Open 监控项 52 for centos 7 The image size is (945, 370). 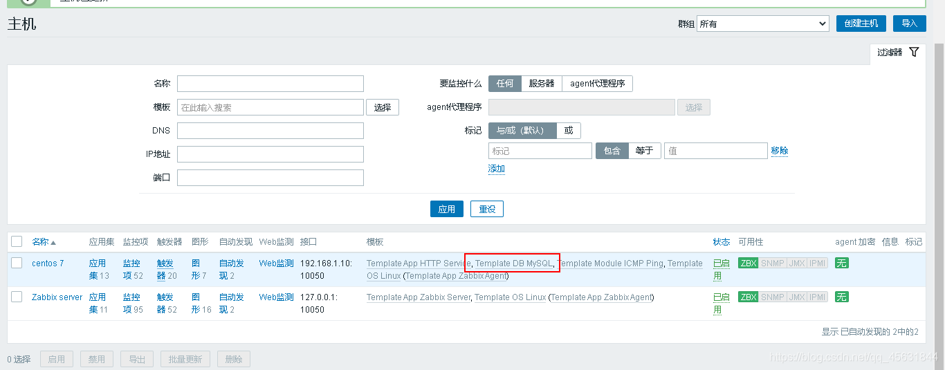coord(131,269)
